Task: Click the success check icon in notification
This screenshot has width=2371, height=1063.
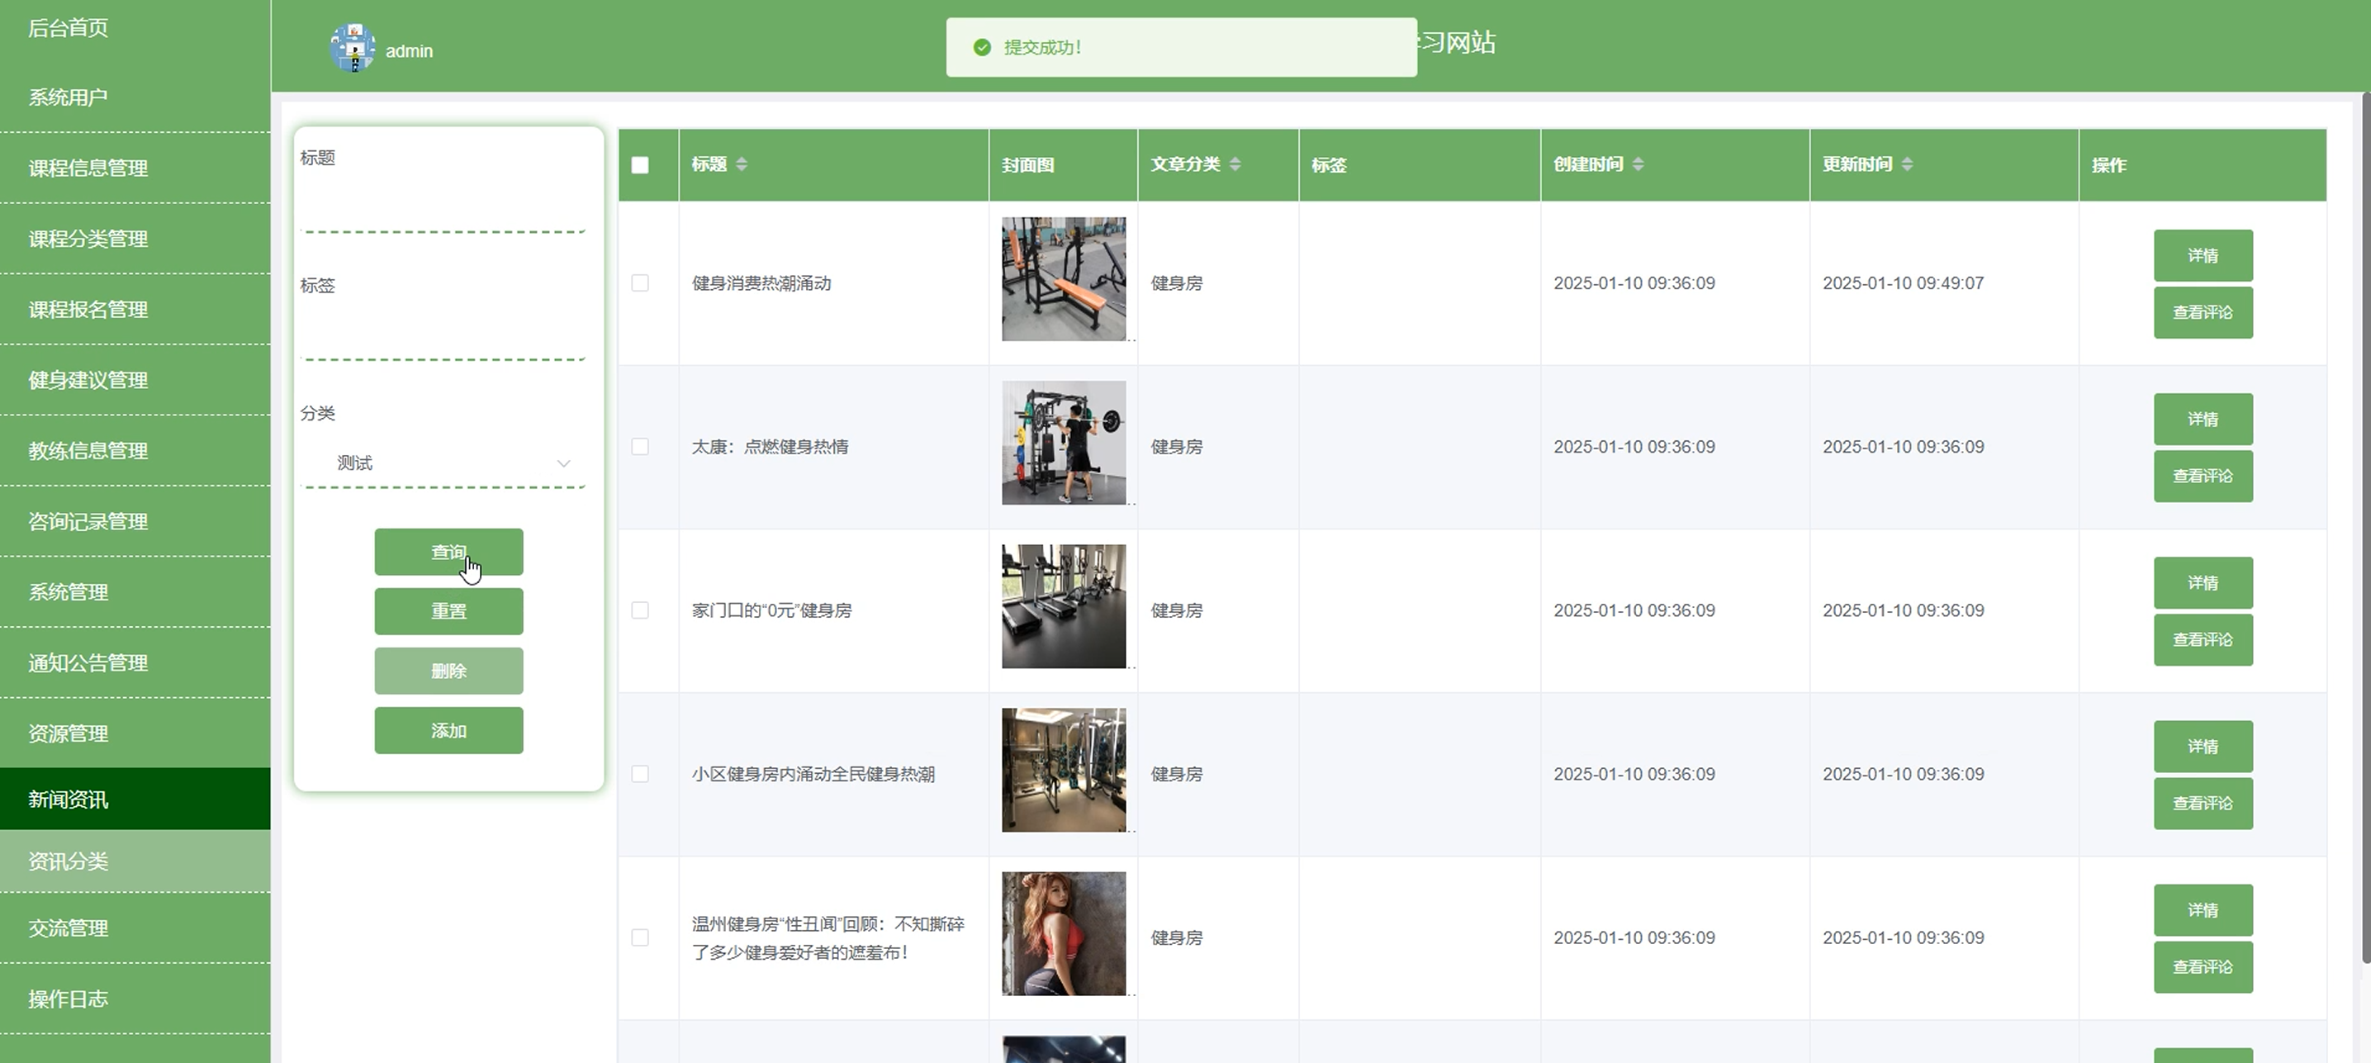Action: coord(982,47)
